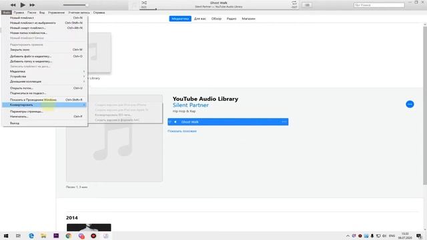
Task: Click the Hip Hop & Rap genre text
Action: coord(184,111)
